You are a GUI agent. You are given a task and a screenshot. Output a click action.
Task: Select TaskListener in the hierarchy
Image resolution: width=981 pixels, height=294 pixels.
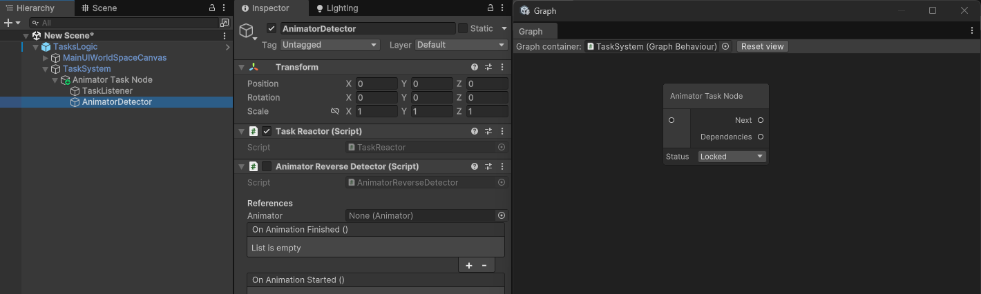[x=107, y=90]
